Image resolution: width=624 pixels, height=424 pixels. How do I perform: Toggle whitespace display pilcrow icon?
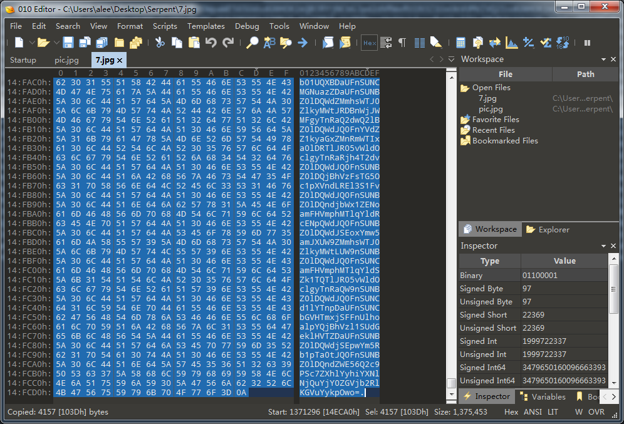click(402, 43)
